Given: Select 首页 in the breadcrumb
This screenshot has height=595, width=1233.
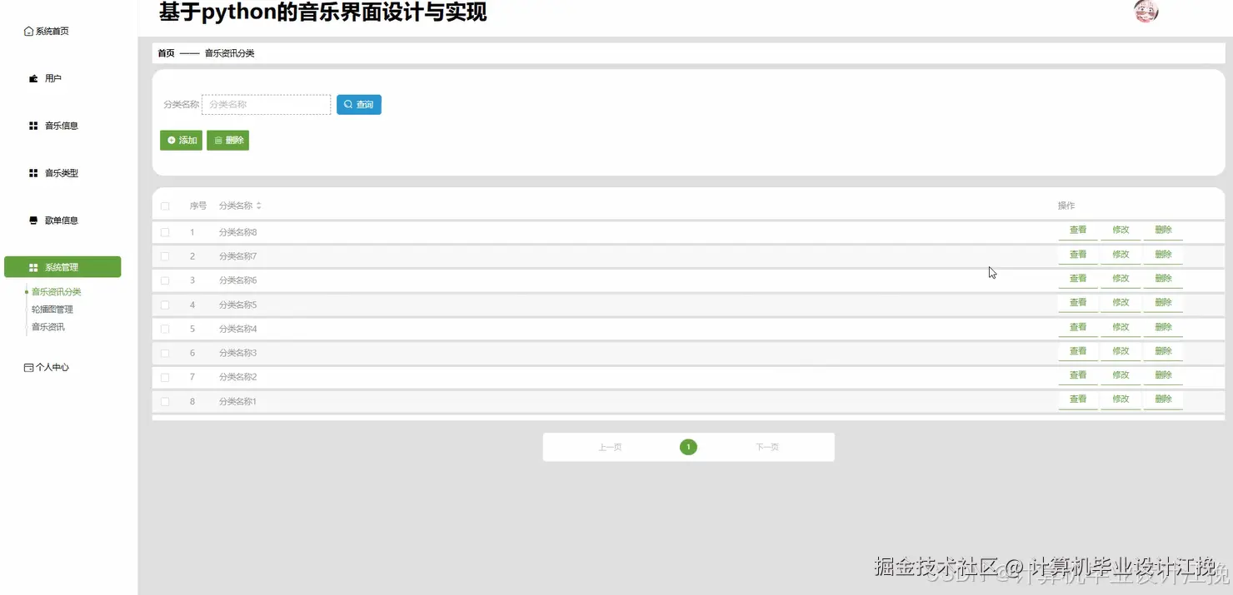Looking at the screenshot, I should tap(165, 52).
